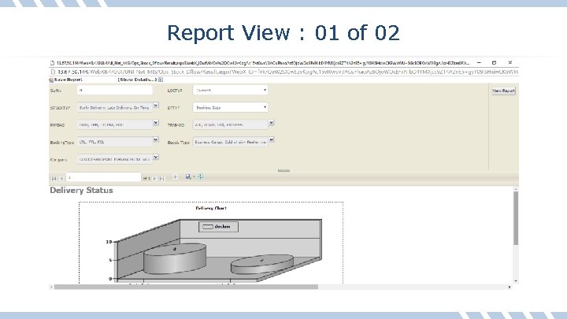Expand details using the small icon after Show Details
Viewport: 567px width, 319px height.
(x=161, y=80)
